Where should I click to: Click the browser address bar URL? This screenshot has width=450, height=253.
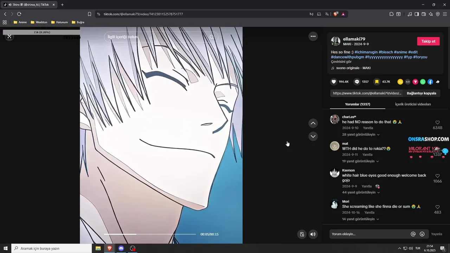[143, 14]
